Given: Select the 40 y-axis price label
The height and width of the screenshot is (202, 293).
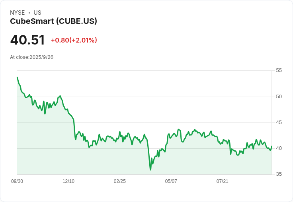Looking at the screenshot, I should (x=279, y=148).
